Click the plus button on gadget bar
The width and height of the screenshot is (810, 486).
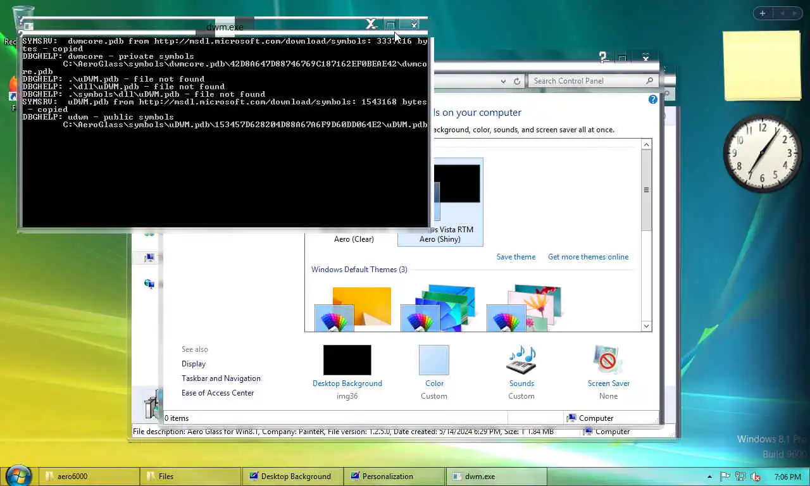[x=763, y=13]
